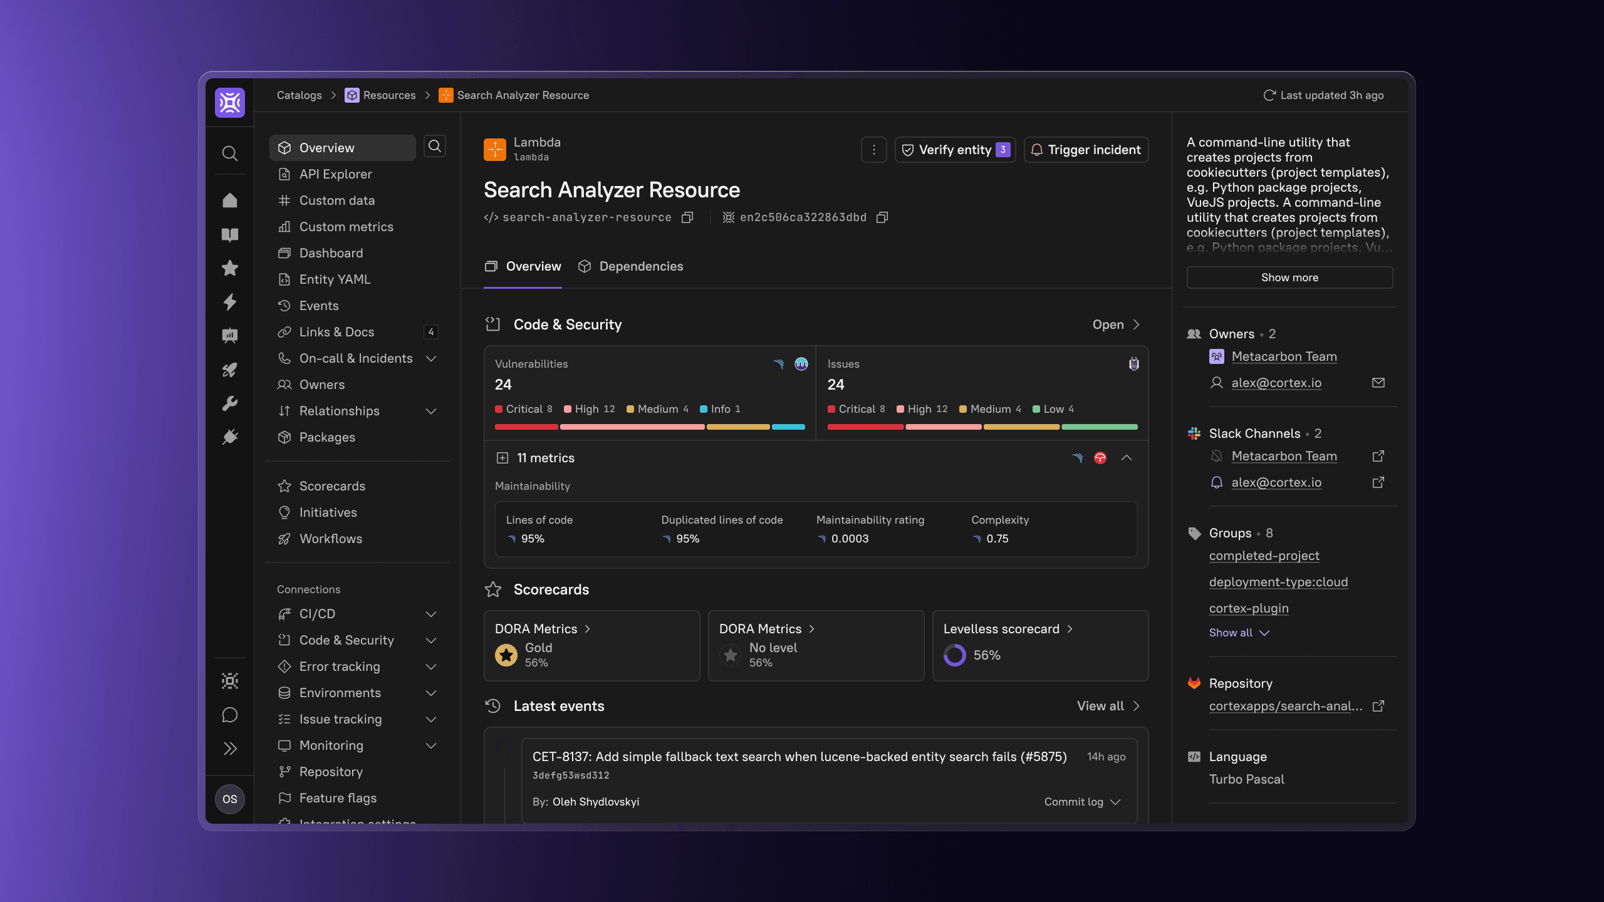This screenshot has height=902, width=1604.
Task: Open the lightning bolt rail icon
Action: [x=229, y=302]
